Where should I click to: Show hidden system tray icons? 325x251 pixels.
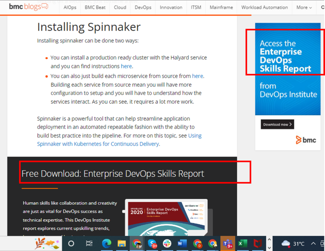[x=313, y=243]
